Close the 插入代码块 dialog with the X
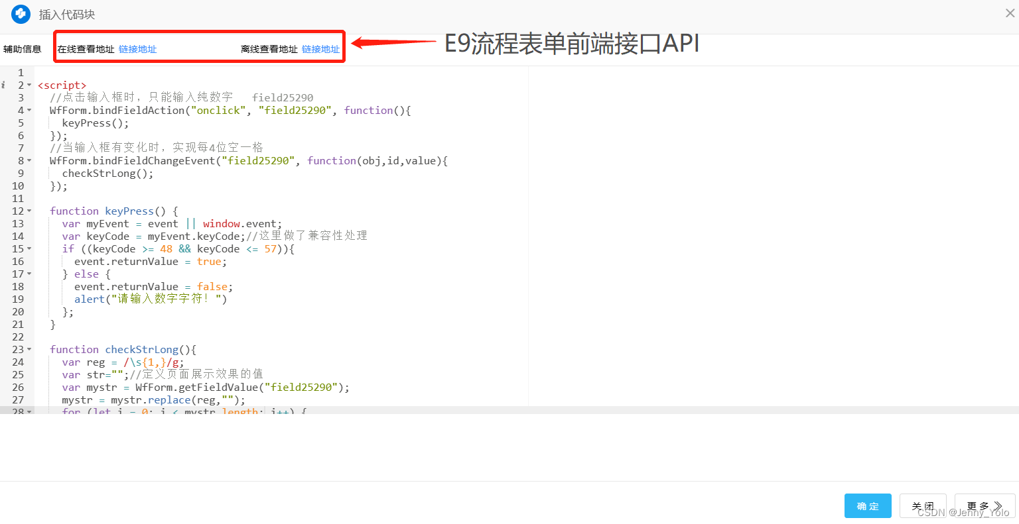 click(1010, 14)
